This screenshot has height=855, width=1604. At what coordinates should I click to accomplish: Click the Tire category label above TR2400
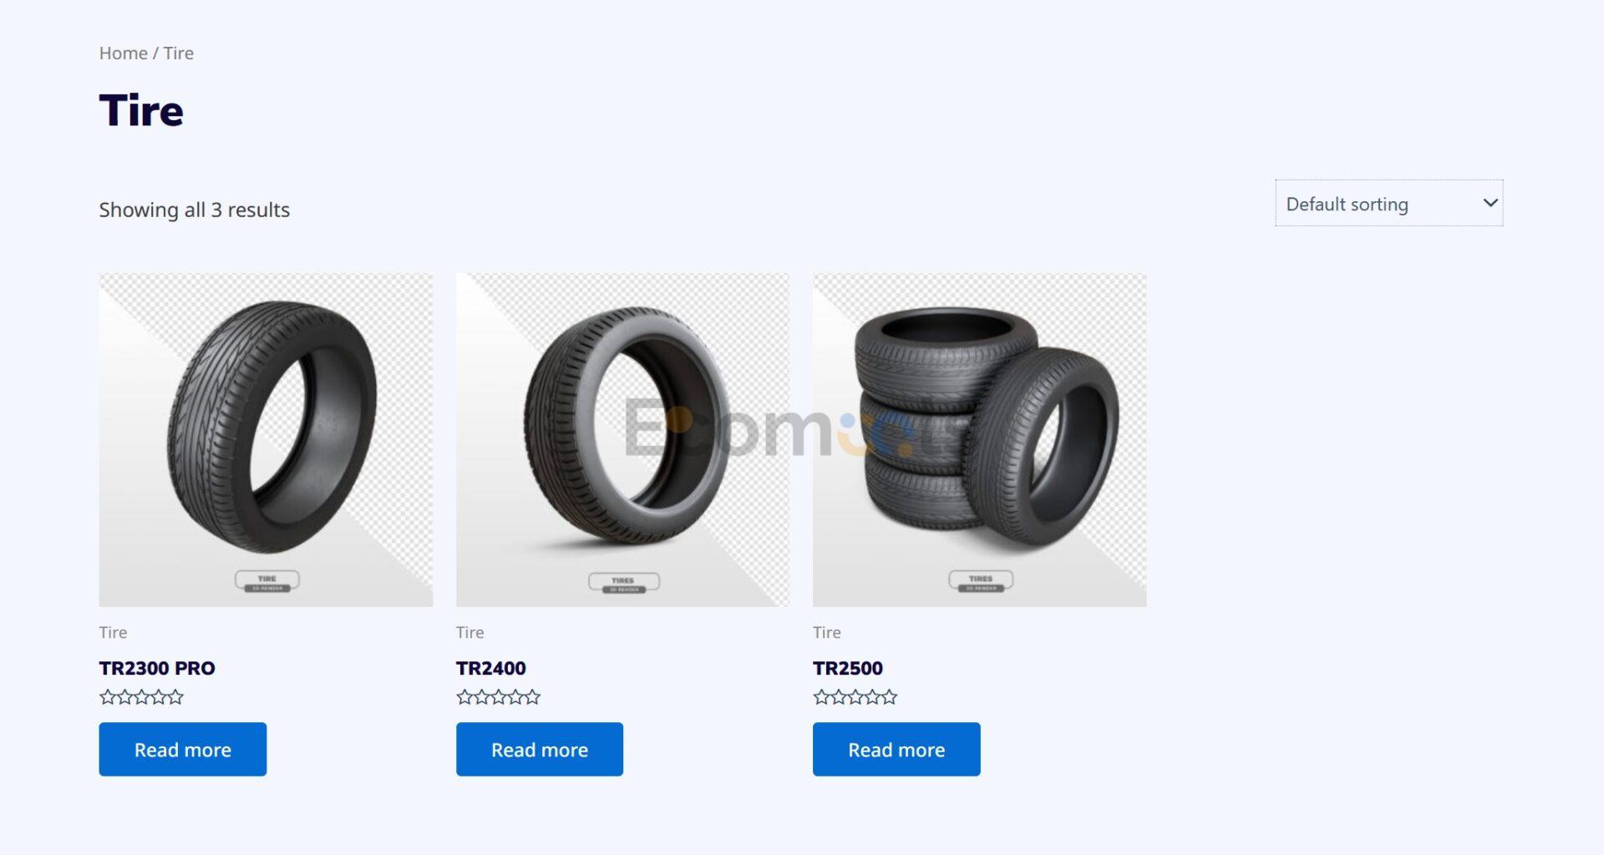470,632
